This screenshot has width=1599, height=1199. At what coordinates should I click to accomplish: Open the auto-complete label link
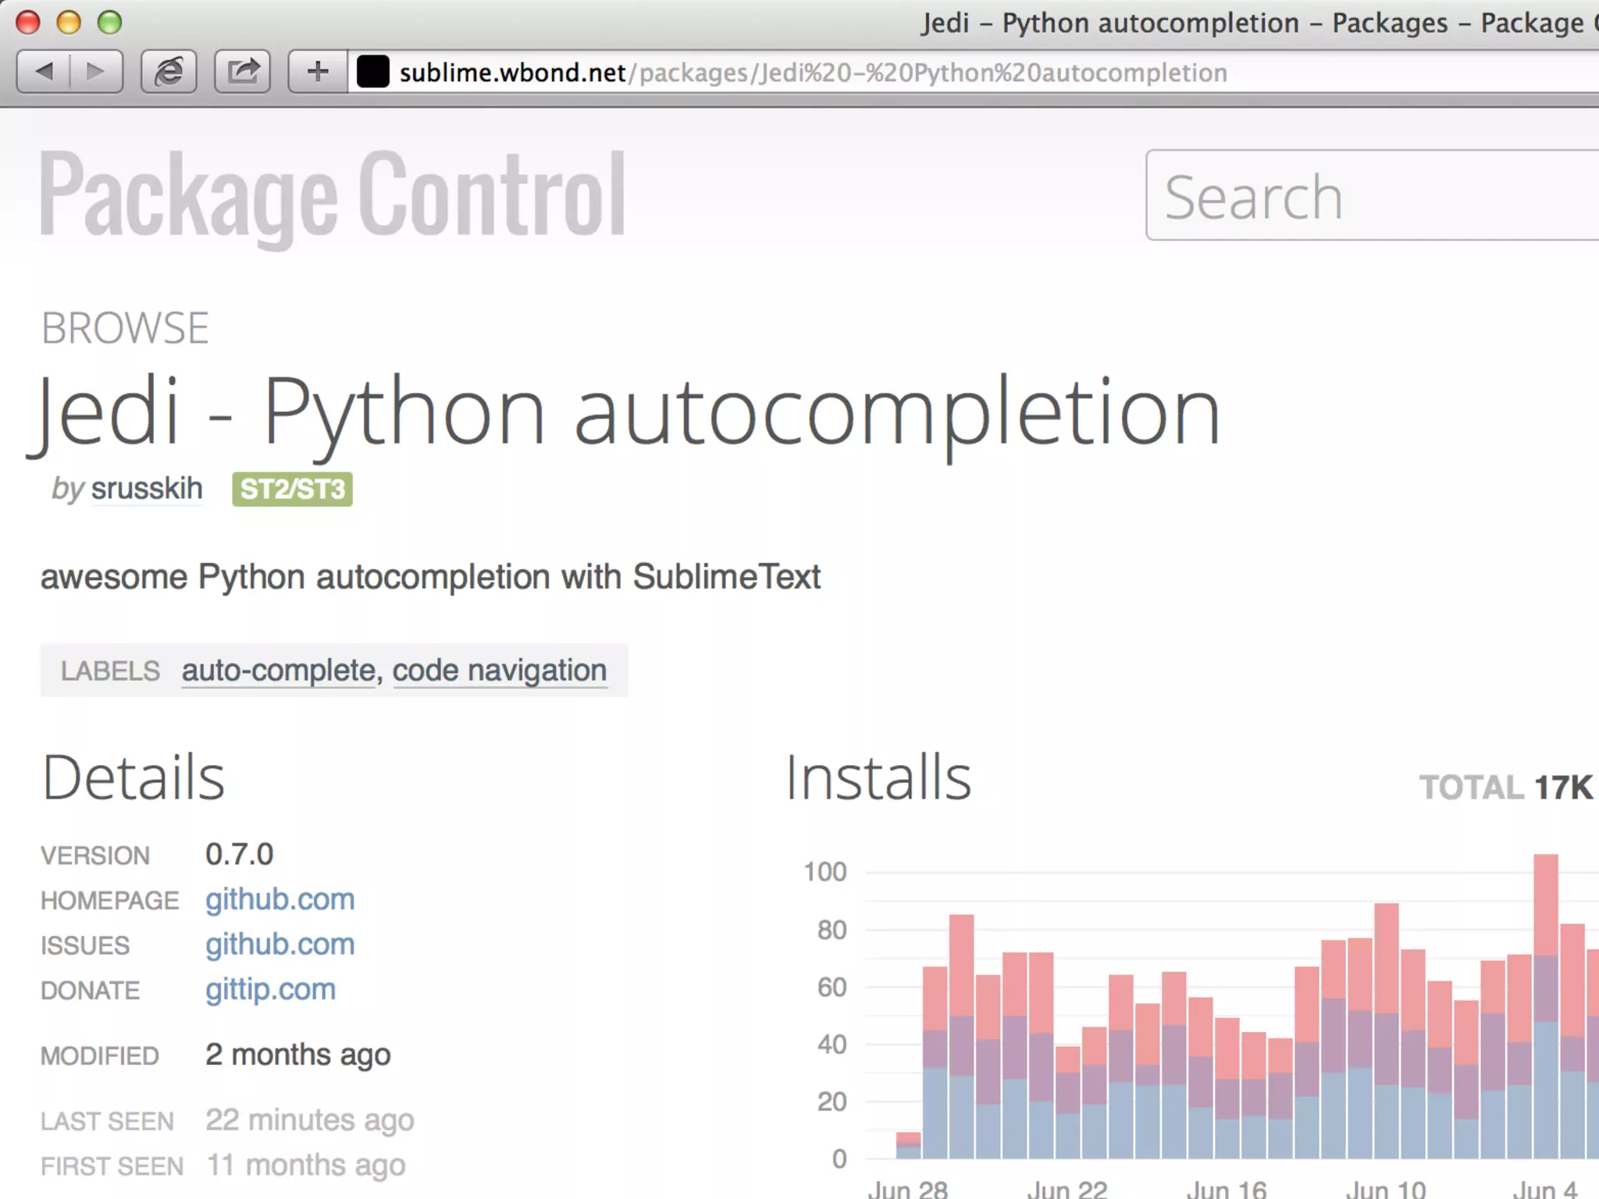click(x=279, y=671)
